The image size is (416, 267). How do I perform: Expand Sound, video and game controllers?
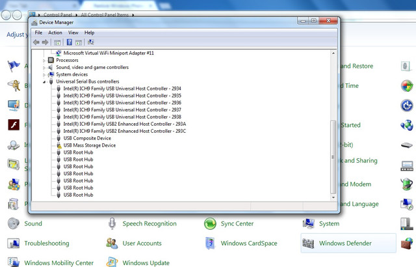coord(44,68)
